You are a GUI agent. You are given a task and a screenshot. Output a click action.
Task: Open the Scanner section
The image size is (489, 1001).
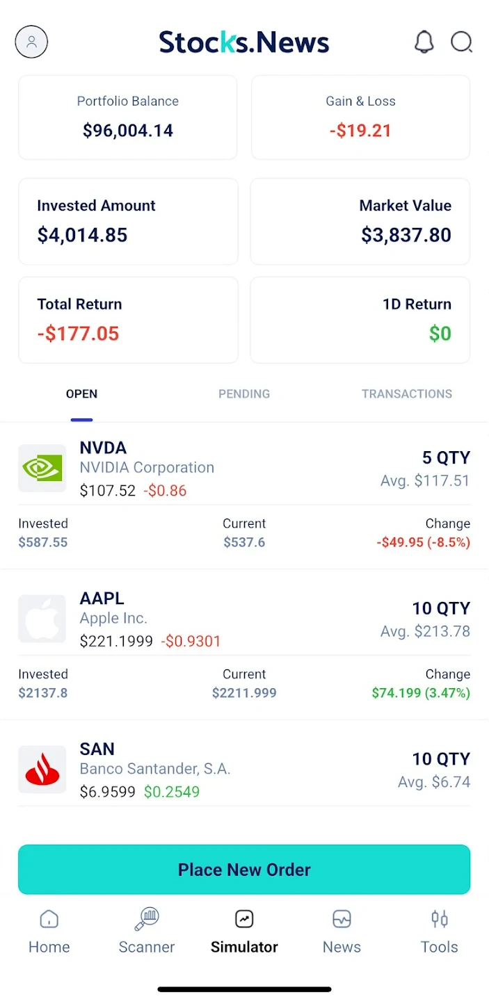(147, 931)
